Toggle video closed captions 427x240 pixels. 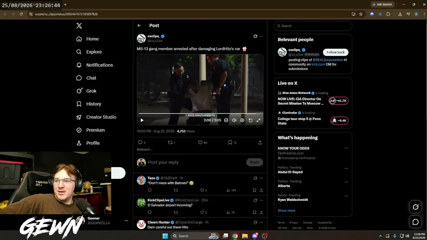[226, 120]
